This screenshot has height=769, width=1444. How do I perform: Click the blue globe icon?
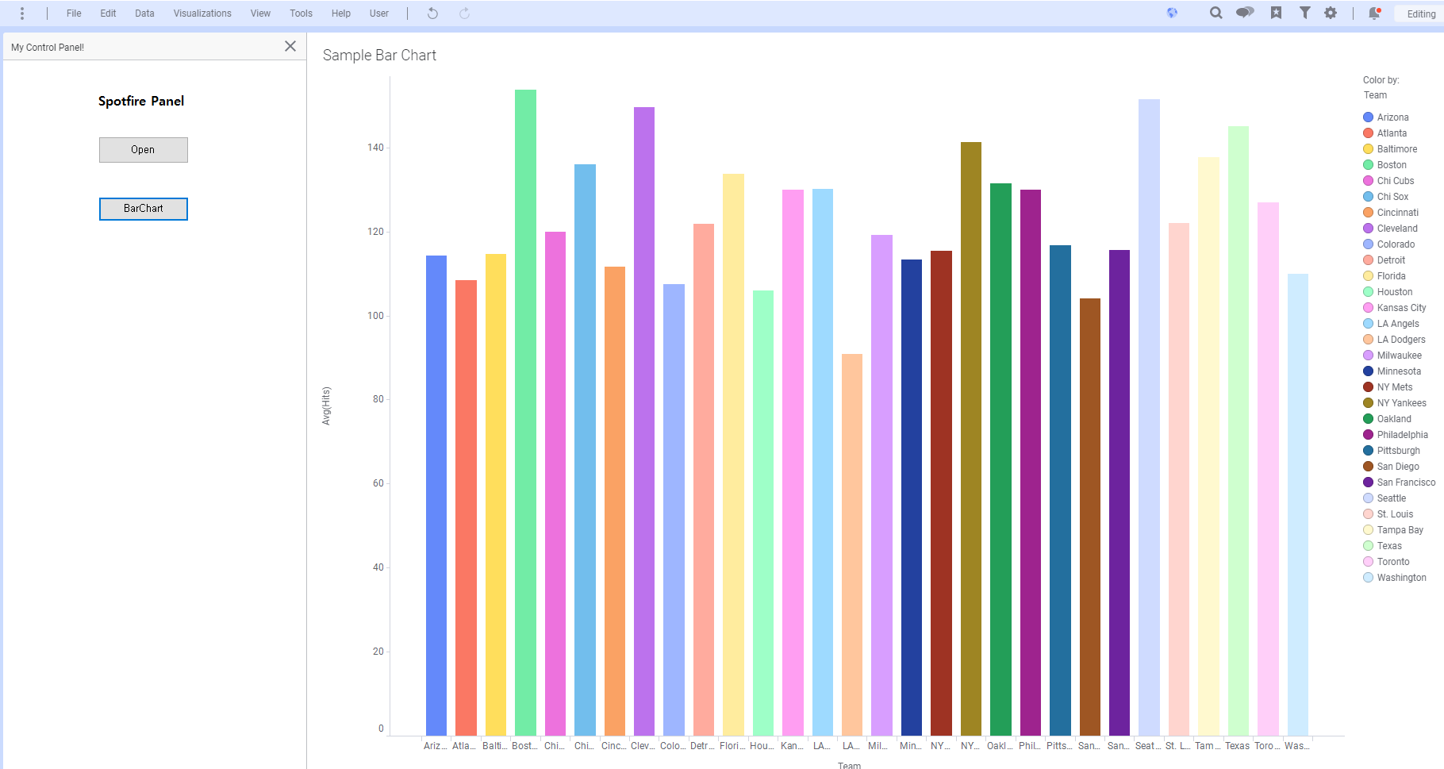pos(1172,13)
